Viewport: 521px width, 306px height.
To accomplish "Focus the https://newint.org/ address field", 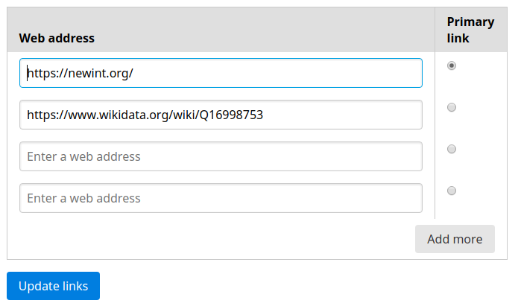I will pos(221,73).
